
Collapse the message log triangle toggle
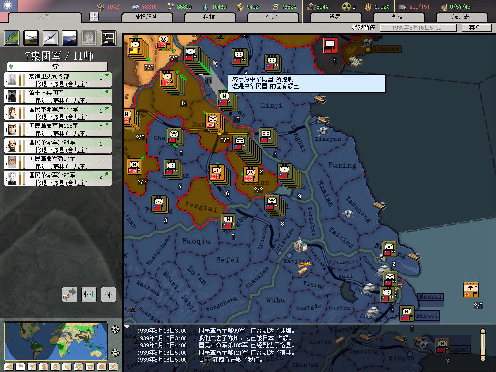127,327
